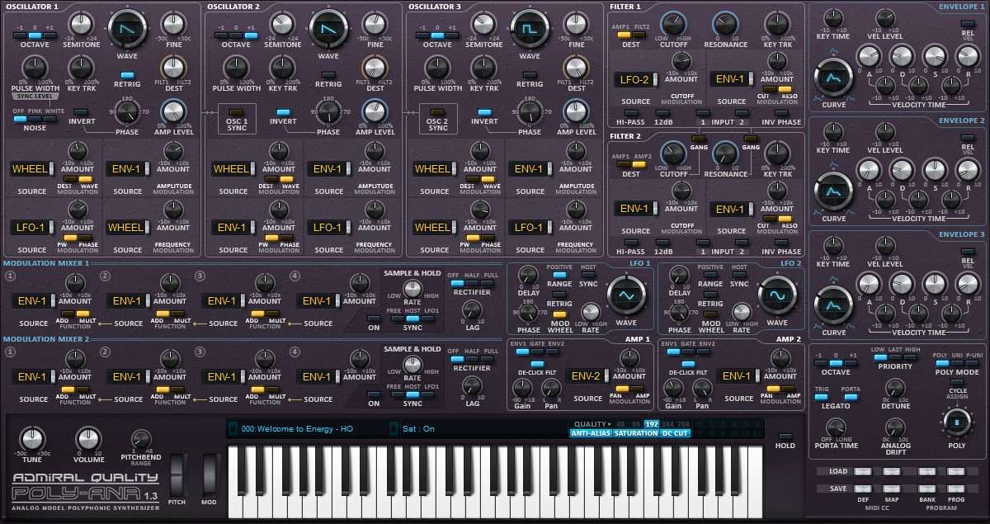
Task: Toggle Oscillator 1 INVERT switch
Action: click(82, 111)
